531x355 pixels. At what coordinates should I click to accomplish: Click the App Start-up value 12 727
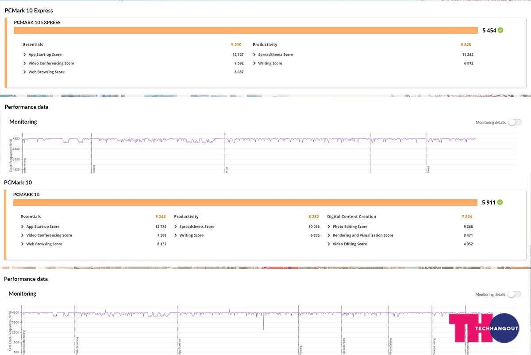[238, 55]
